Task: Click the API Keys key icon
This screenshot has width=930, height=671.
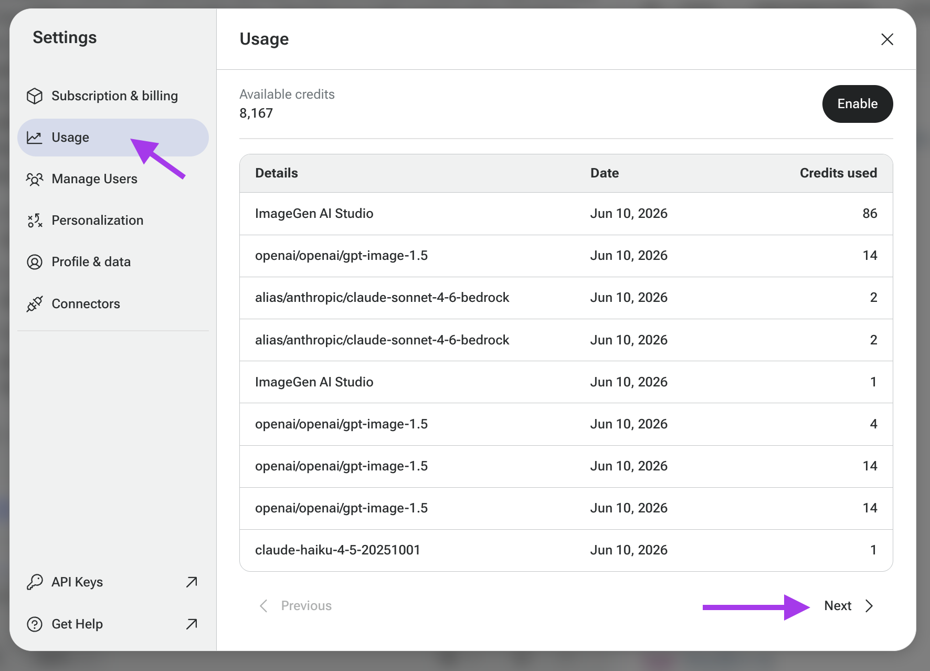Action: (x=35, y=582)
